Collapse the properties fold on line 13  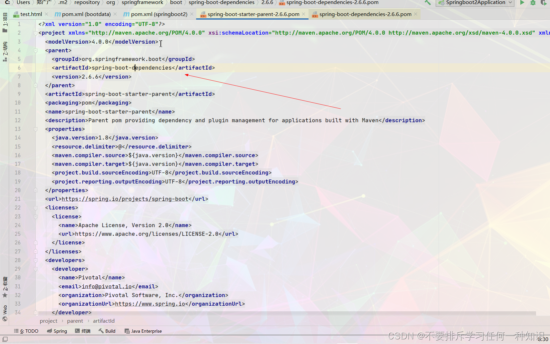click(x=36, y=129)
